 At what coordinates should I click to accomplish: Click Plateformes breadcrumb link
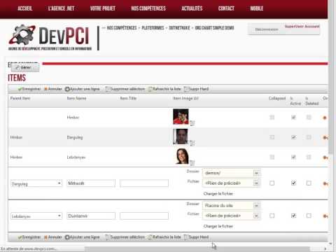(x=153, y=28)
